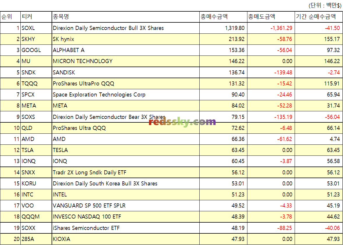The height and width of the screenshot is (245, 343).
Task: Click the 총매도금액 column header
Action: (271, 17)
